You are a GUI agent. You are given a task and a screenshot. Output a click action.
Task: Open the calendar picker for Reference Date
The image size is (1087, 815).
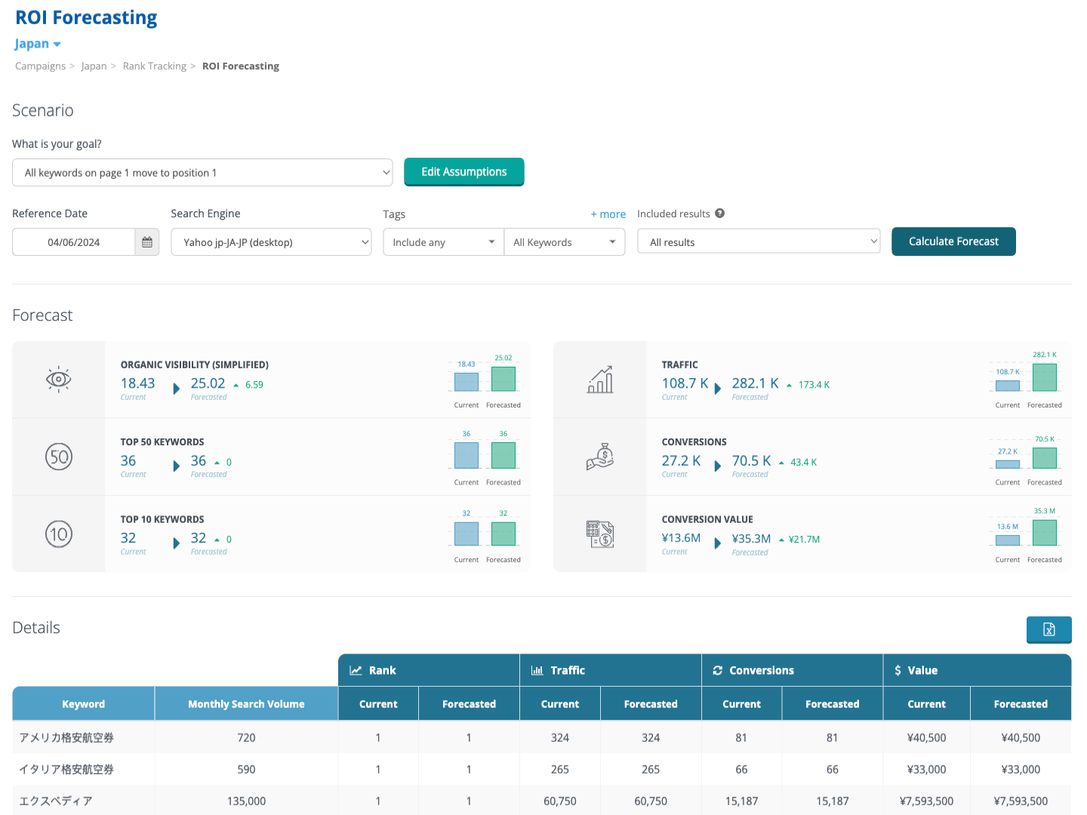[147, 242]
